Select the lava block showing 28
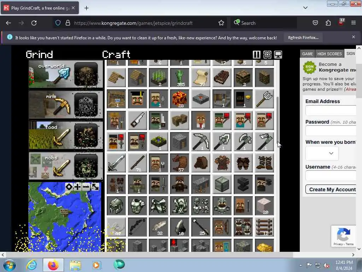The height and width of the screenshot is (272, 362). tap(180, 99)
